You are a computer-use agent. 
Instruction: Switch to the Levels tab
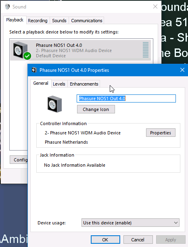[59, 84]
